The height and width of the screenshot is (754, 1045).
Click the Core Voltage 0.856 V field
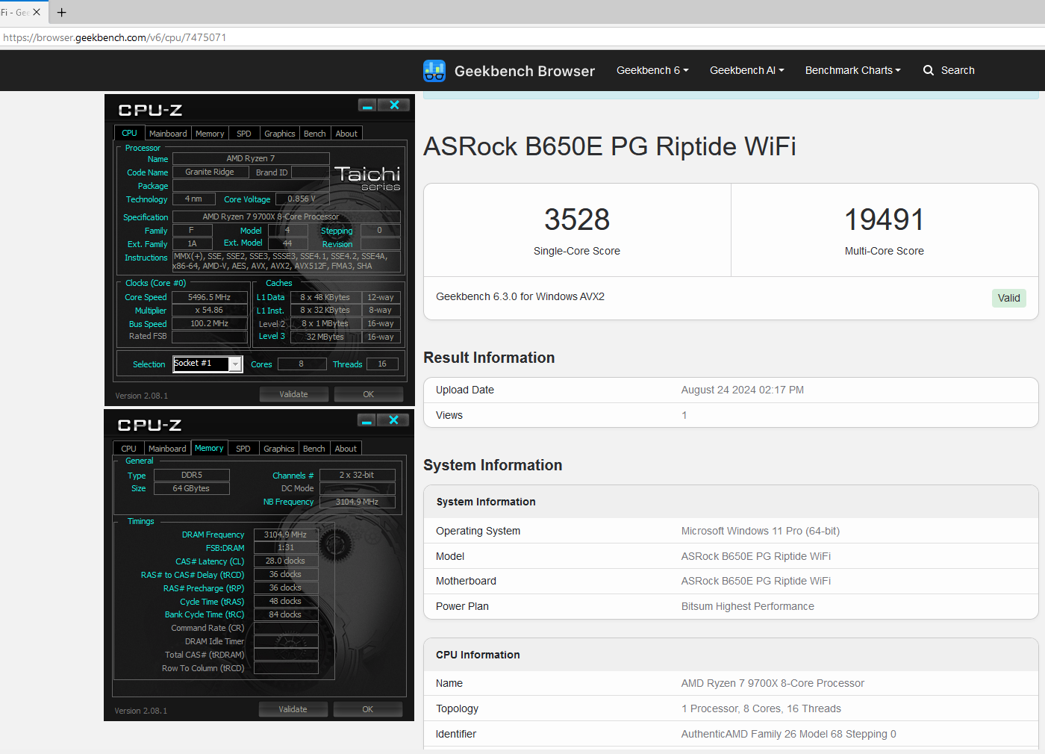tap(302, 199)
